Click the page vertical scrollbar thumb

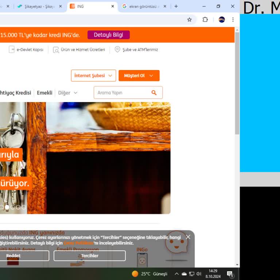click(x=237, y=83)
